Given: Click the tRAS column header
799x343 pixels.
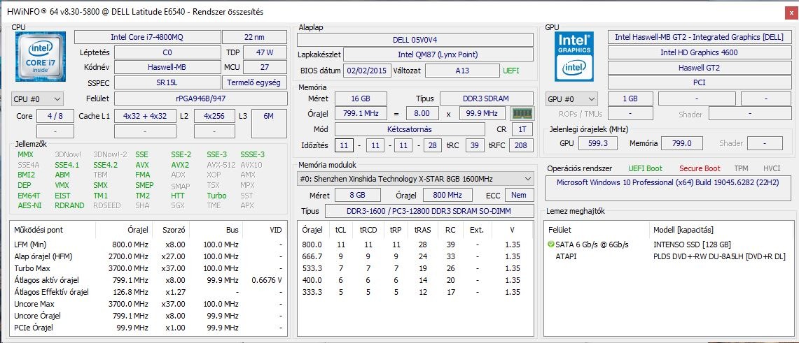Looking at the screenshot, I should (422, 230).
